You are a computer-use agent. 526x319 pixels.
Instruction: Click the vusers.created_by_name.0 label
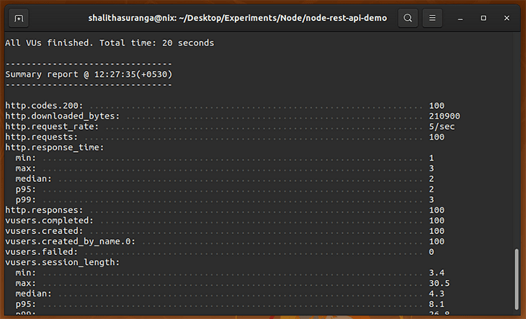(x=70, y=241)
